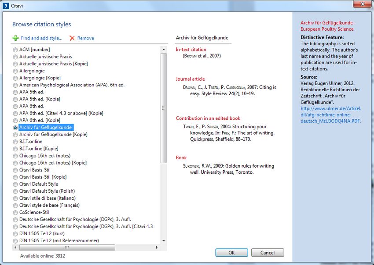The width and height of the screenshot is (374, 265).
Task: Click the red X Remove icon
Action: click(x=72, y=38)
